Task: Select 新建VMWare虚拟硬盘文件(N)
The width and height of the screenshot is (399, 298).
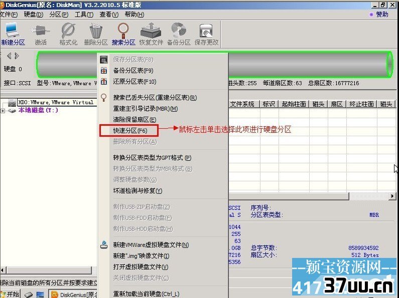Action: coord(163,245)
